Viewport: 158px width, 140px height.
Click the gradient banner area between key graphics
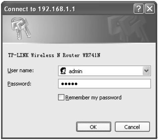click(x=69, y=29)
